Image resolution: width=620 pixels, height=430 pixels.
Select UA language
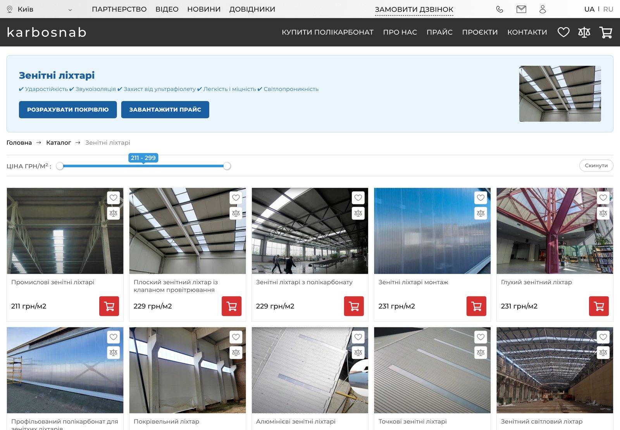pos(589,9)
